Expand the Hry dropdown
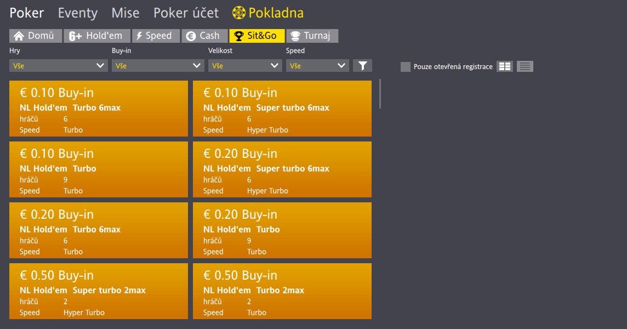Image resolution: width=627 pixels, height=329 pixels. 59,66
